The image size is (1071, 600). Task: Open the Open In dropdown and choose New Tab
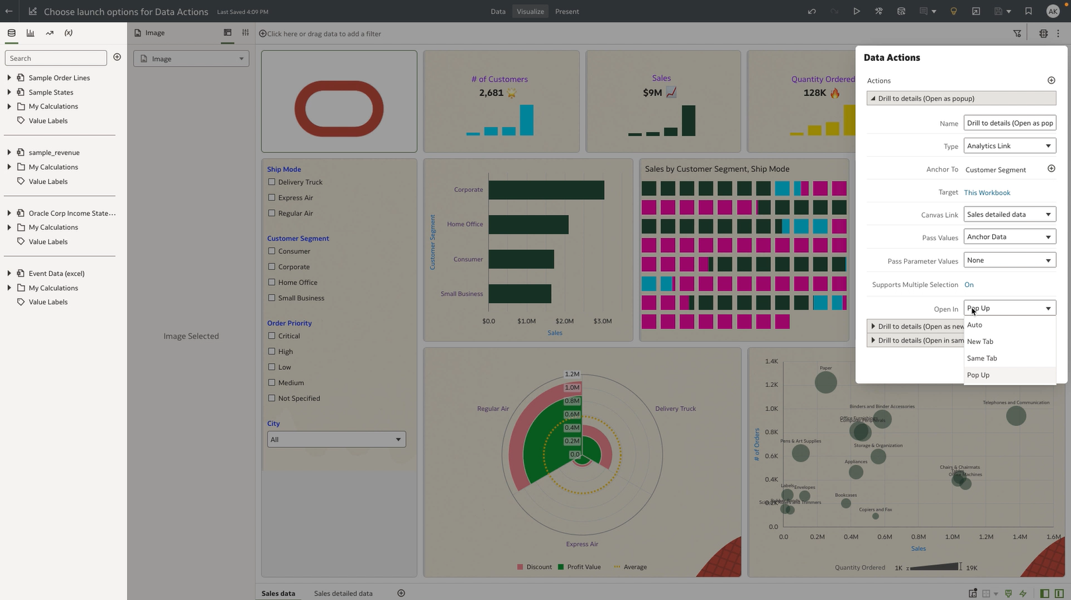click(x=980, y=341)
